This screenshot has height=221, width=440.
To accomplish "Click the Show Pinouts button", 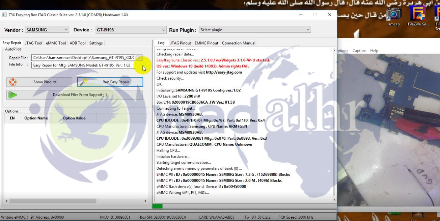I will (x=39, y=82).
